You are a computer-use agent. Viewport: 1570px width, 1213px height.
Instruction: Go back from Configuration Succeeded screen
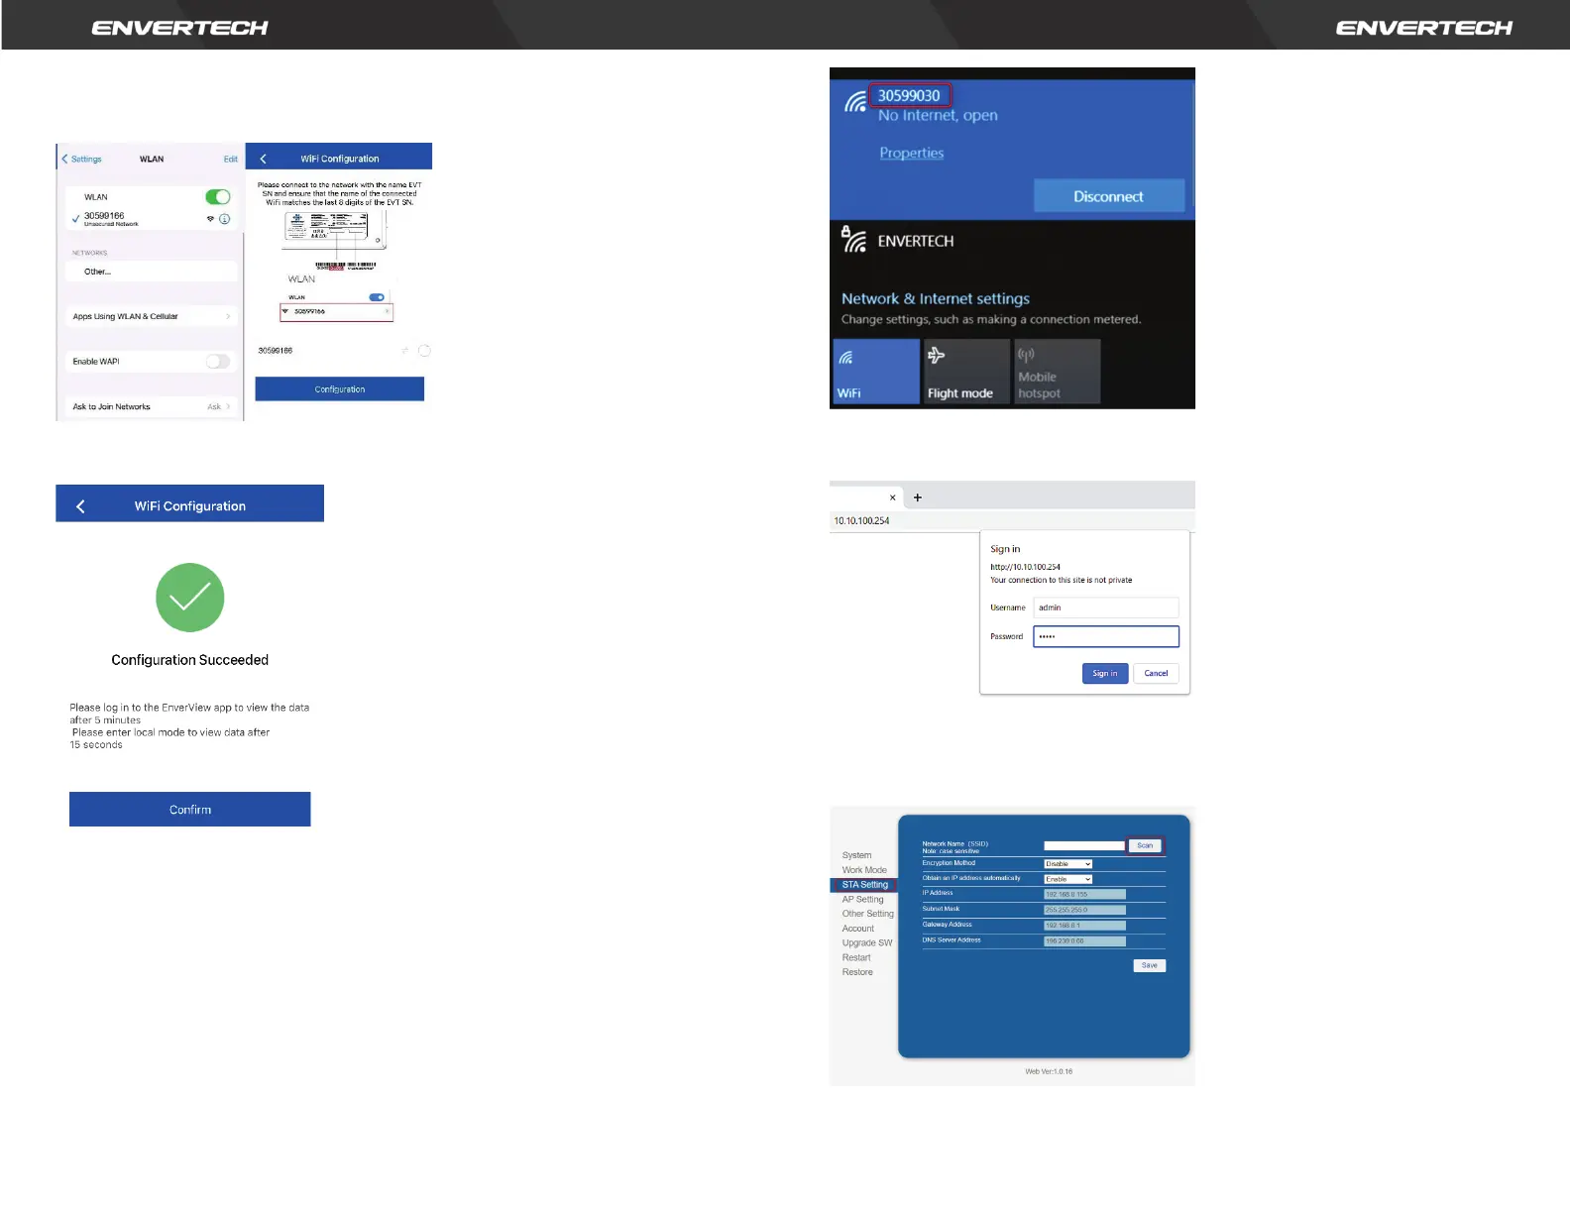tap(80, 506)
